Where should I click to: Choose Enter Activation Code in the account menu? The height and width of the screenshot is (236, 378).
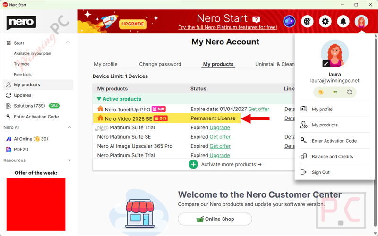334,141
